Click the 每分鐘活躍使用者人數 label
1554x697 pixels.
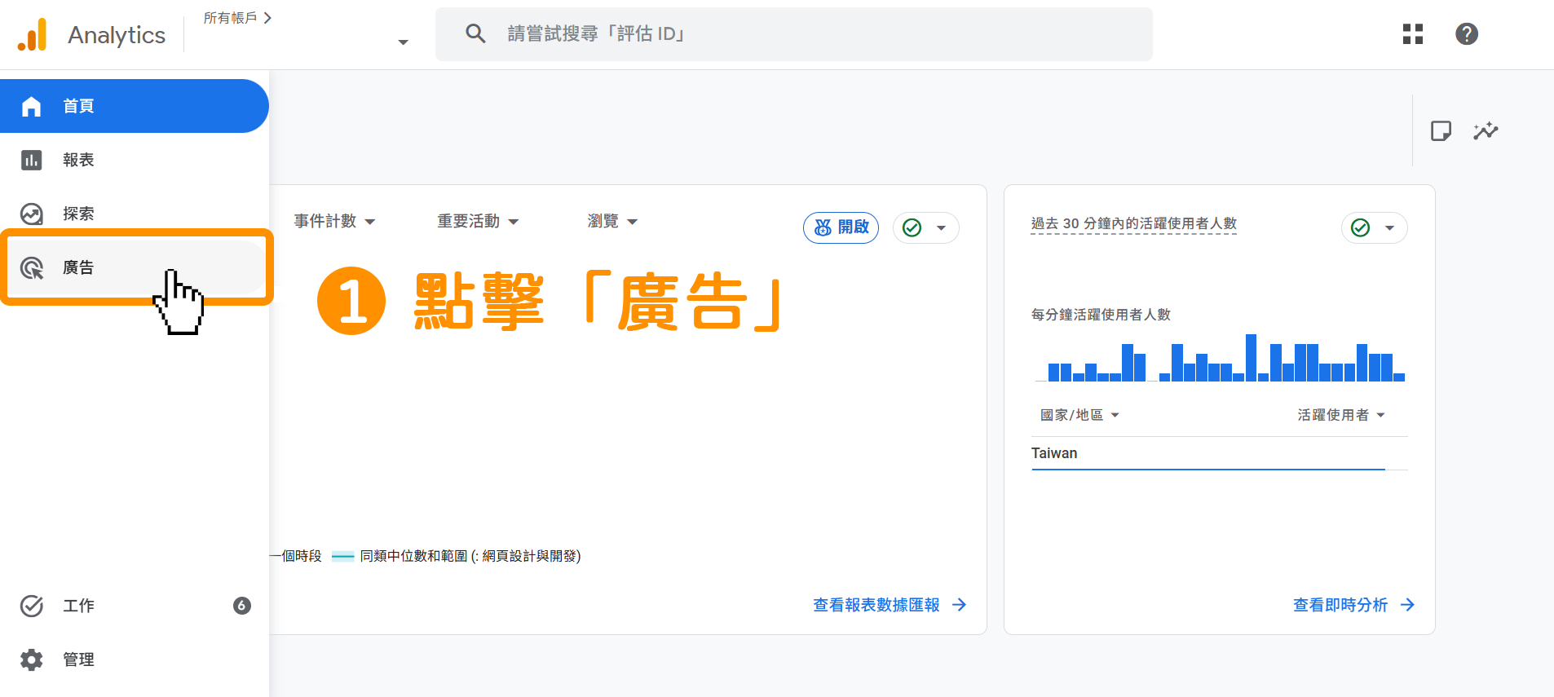[1101, 315]
